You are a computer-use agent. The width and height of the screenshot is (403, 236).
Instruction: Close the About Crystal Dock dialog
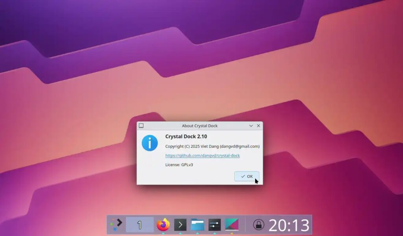258,126
